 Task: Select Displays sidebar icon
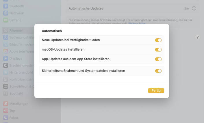(5, 58)
